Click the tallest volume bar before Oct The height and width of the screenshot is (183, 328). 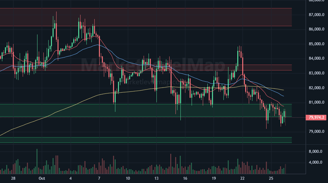click(37, 161)
